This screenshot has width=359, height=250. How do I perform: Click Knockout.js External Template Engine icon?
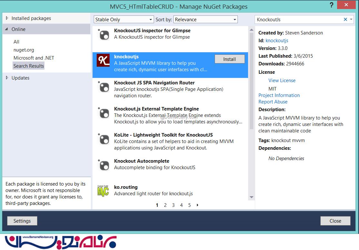coord(104,112)
